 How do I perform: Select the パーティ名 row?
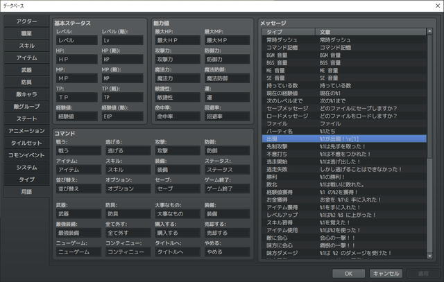344,131
